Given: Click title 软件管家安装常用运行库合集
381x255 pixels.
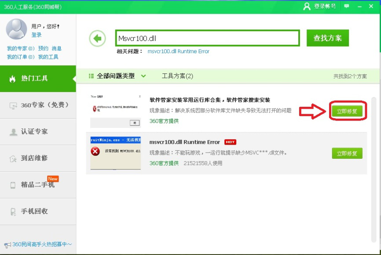Looking at the screenshot, I should click(x=210, y=100).
